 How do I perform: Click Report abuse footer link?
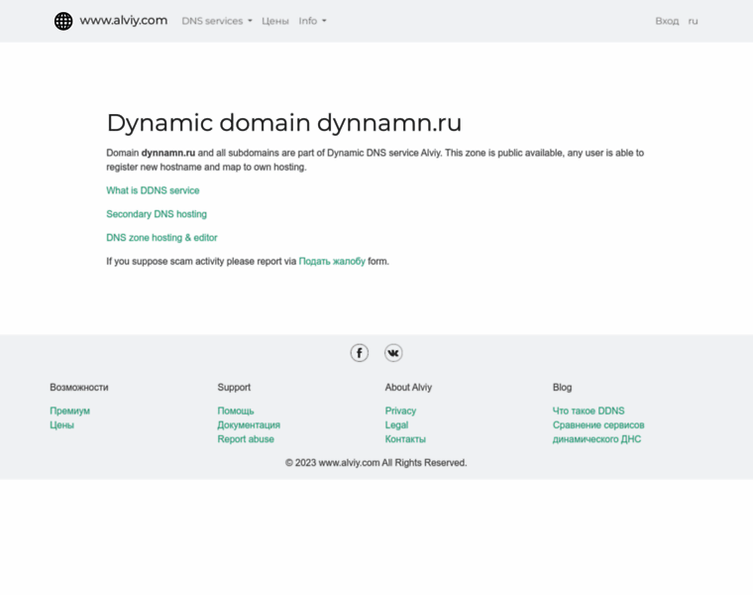[x=246, y=438]
